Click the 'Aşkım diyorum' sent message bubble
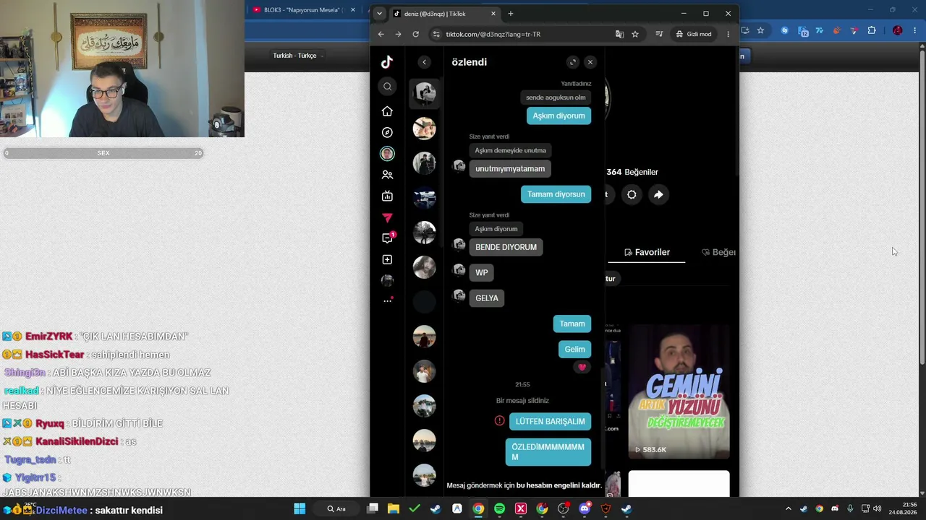926x520 pixels. [558, 116]
